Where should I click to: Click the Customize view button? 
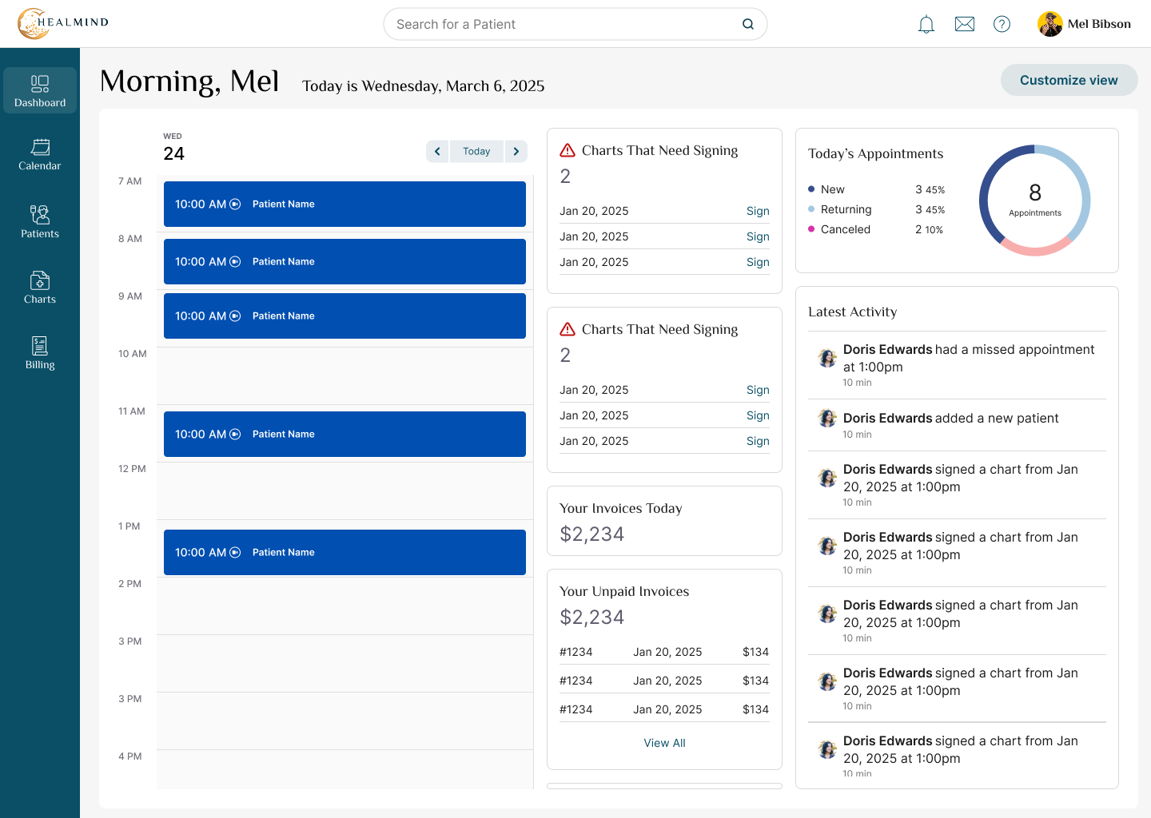1069,80
